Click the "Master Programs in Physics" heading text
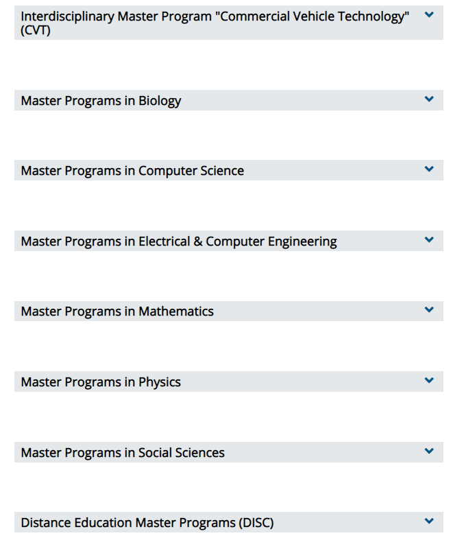The height and width of the screenshot is (540, 462). coord(101,382)
